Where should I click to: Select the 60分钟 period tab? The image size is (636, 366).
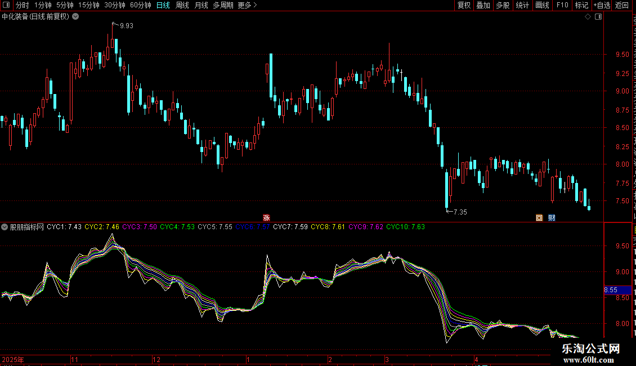click(x=140, y=5)
